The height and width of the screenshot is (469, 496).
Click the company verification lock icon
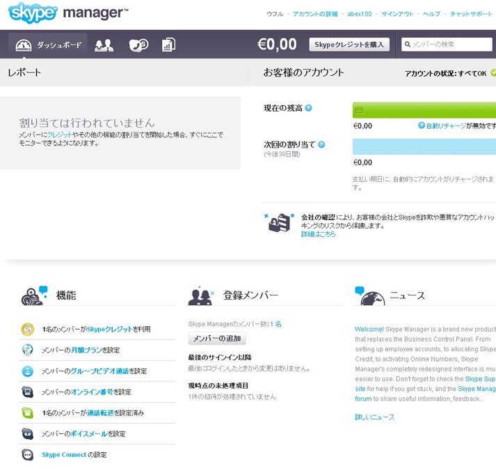click(x=280, y=223)
